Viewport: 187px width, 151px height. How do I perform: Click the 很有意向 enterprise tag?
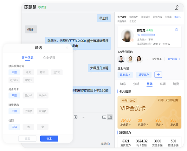click(x=125, y=75)
